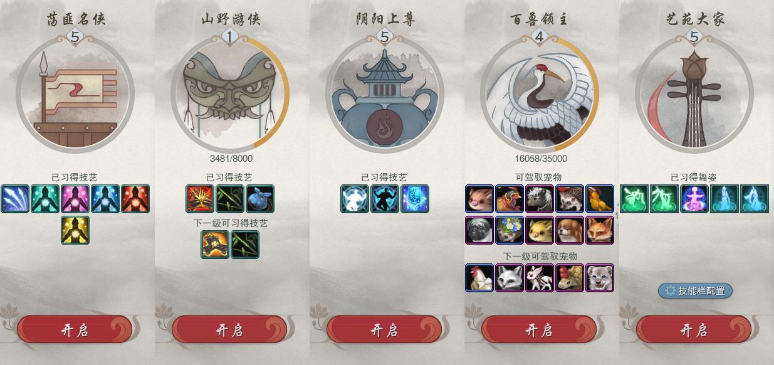This screenshot has width=774, height=365.
Task: Click the 山野游侠 mask emblem
Action: [229, 94]
